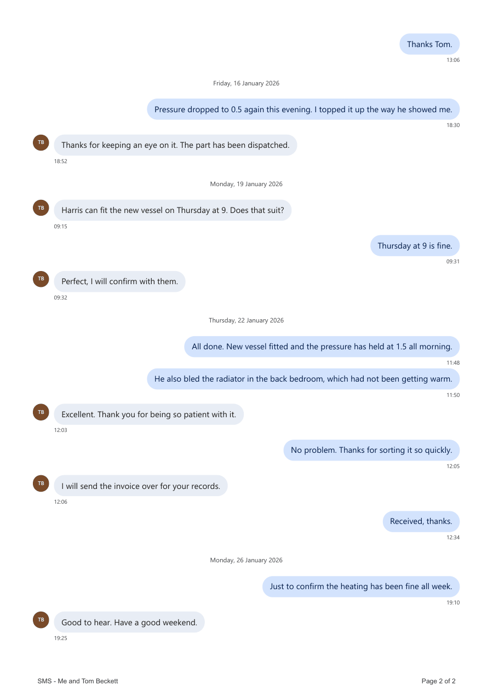493x697 pixels.
Task: Click TB avatar by 'Good to hear' message
Action: pyautogui.click(x=41, y=620)
